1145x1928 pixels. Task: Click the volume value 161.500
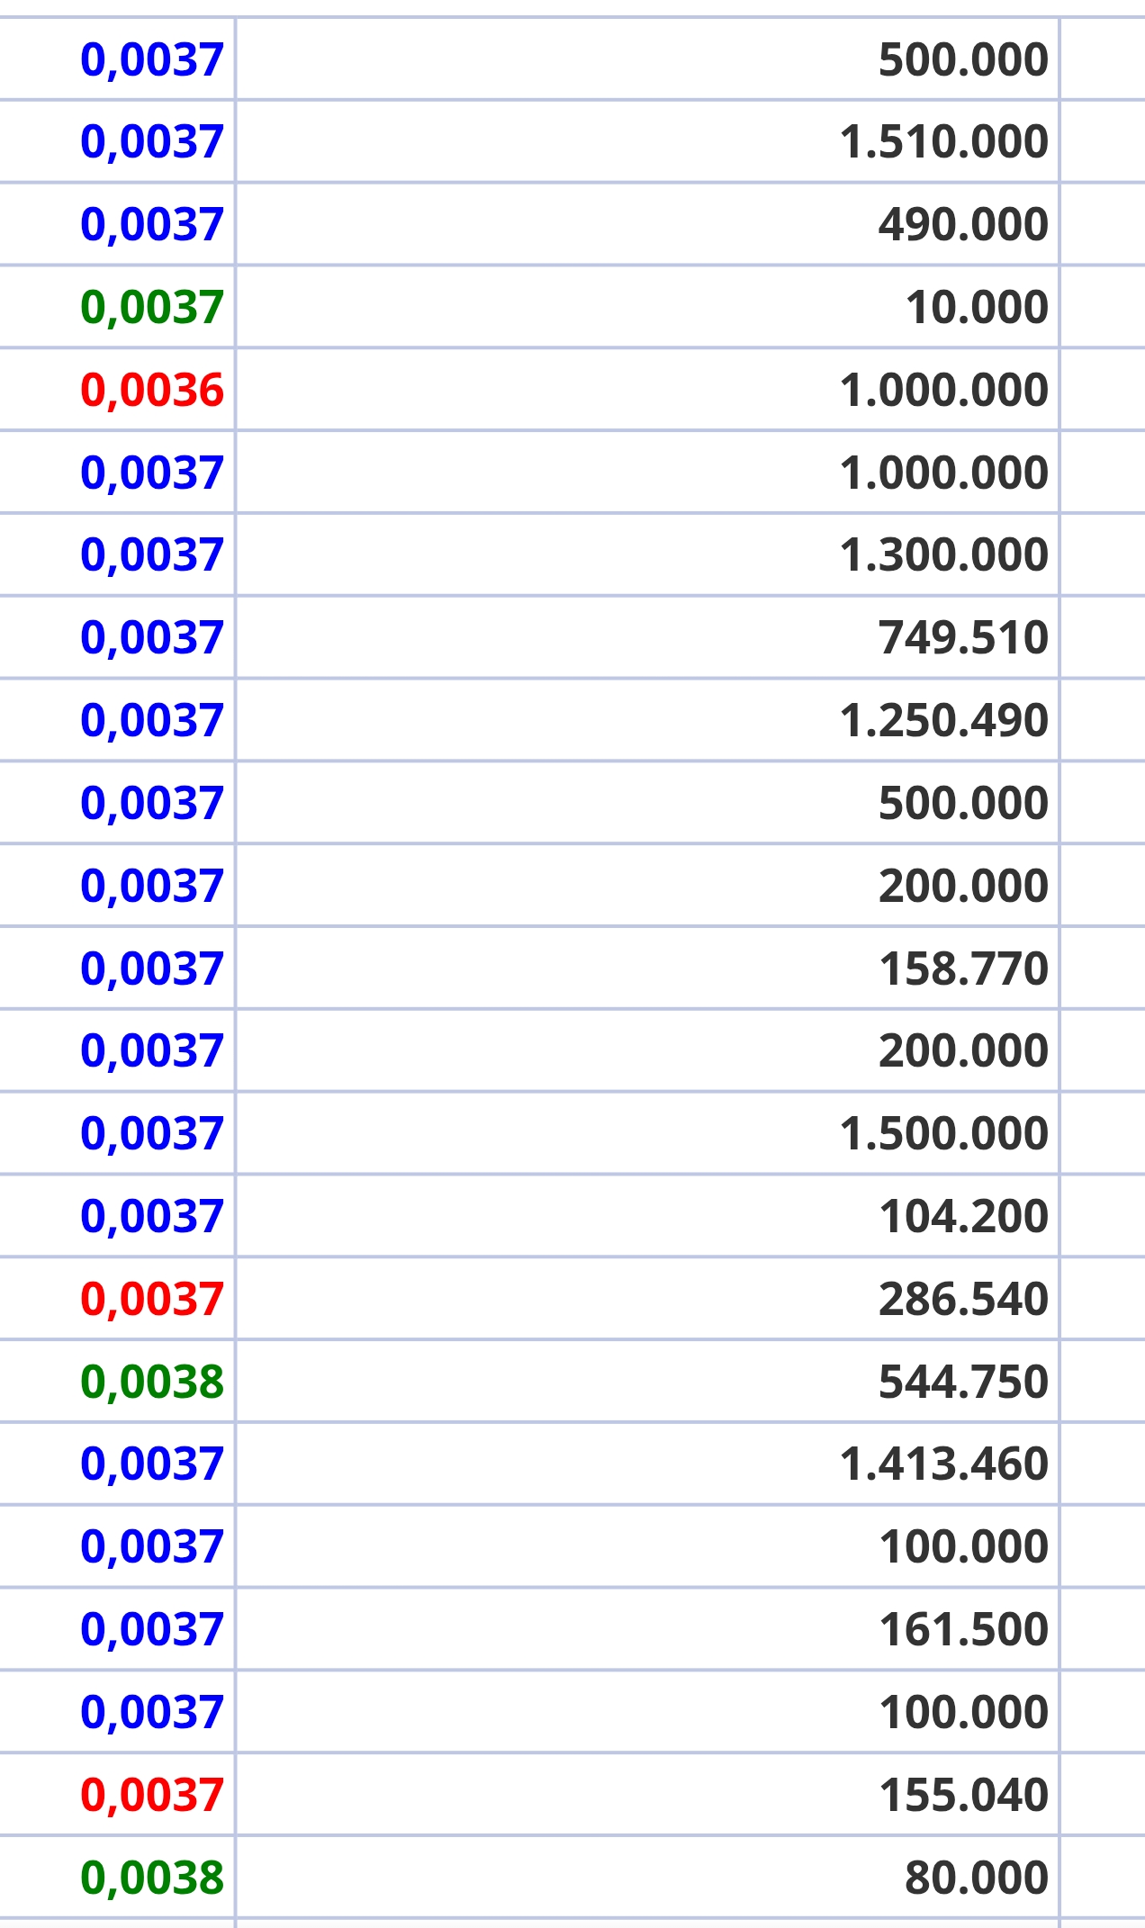click(x=963, y=1630)
